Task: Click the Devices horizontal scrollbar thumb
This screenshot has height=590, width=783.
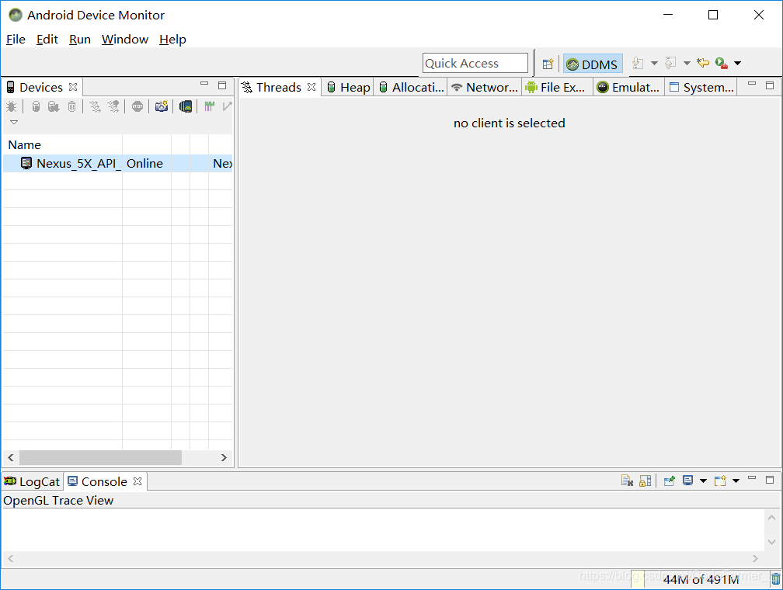Action: click(x=100, y=457)
